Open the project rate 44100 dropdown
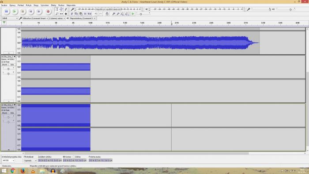The width and height of the screenshot is (309, 174). click(8, 161)
